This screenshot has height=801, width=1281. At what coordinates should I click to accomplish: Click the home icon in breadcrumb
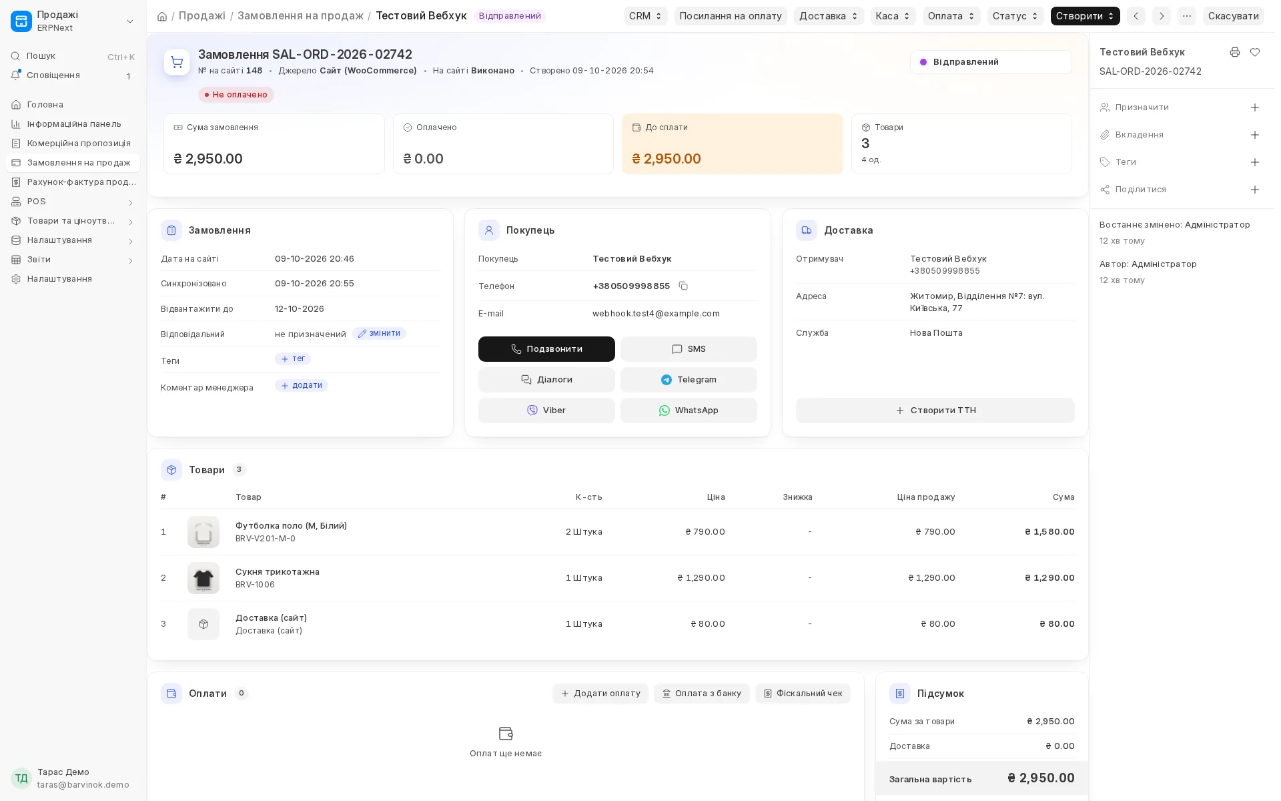162,16
